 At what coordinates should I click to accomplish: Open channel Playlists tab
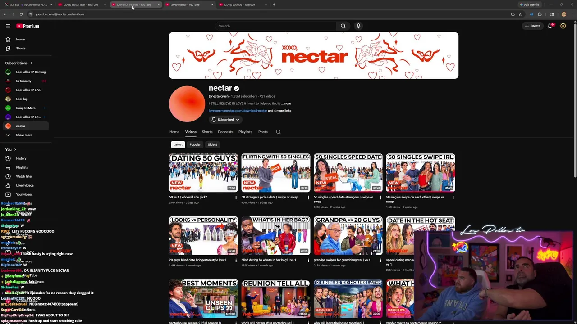point(245,132)
